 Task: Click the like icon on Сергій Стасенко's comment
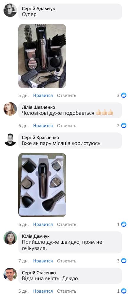(x=124, y=291)
